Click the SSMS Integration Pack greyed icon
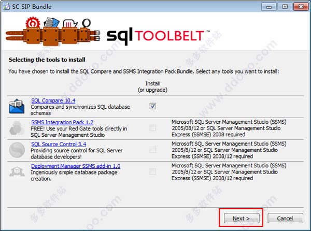The image size is (311, 231). click(17, 128)
